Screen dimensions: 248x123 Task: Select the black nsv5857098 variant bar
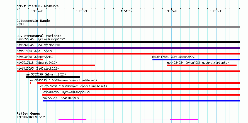pos(53,77)
